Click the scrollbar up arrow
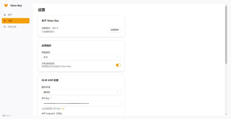 click(226, 5)
